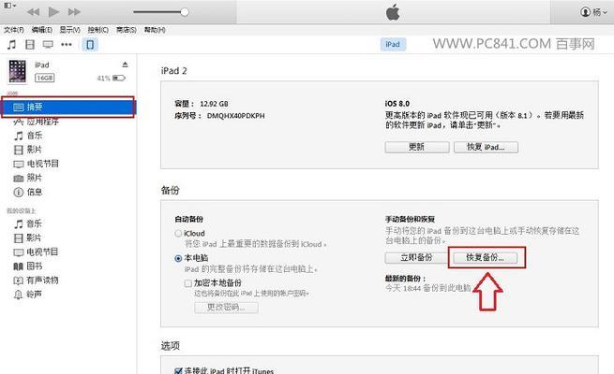Select 影片 under On My Device
Viewport: 614px width, 374px height.
point(35,237)
